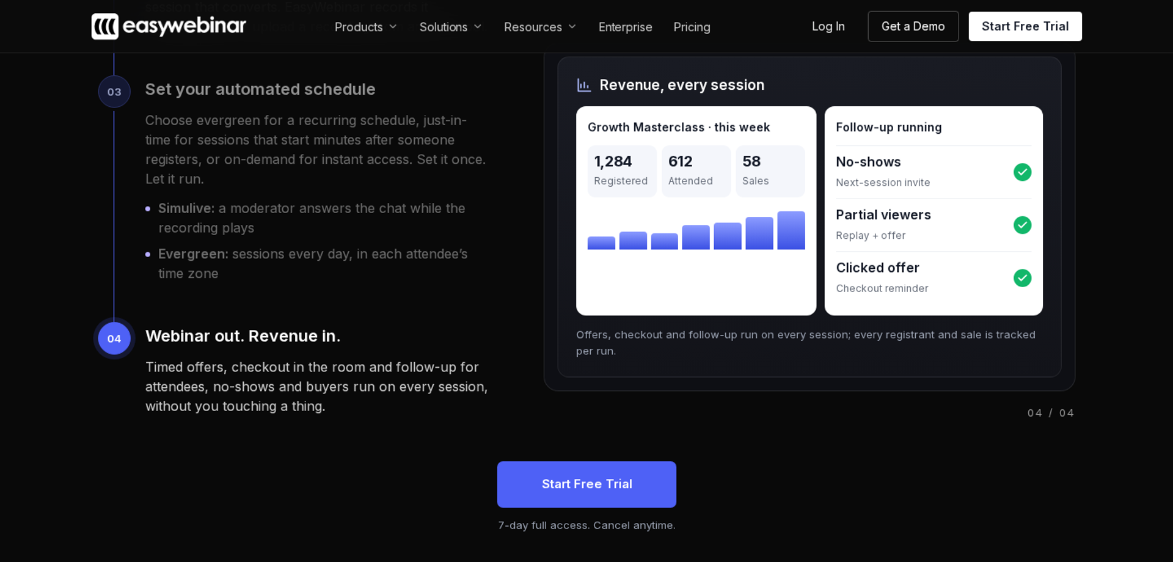Click Start Free Trial in the header

point(1025,26)
